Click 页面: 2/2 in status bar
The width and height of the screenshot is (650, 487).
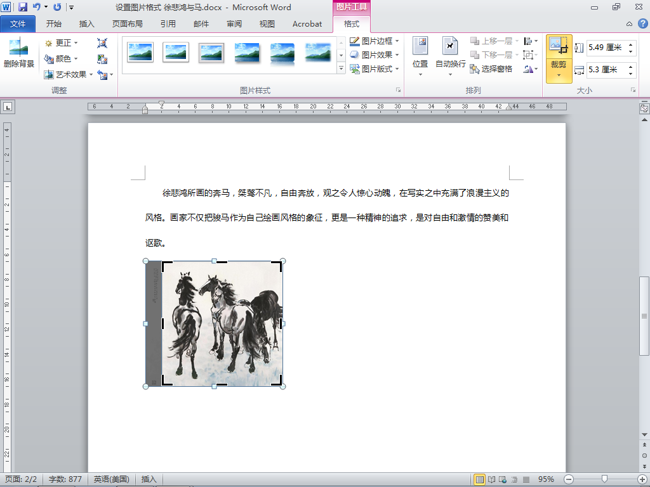(21, 479)
